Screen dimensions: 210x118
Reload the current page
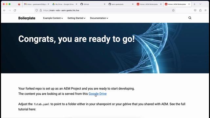(x=15, y=10)
